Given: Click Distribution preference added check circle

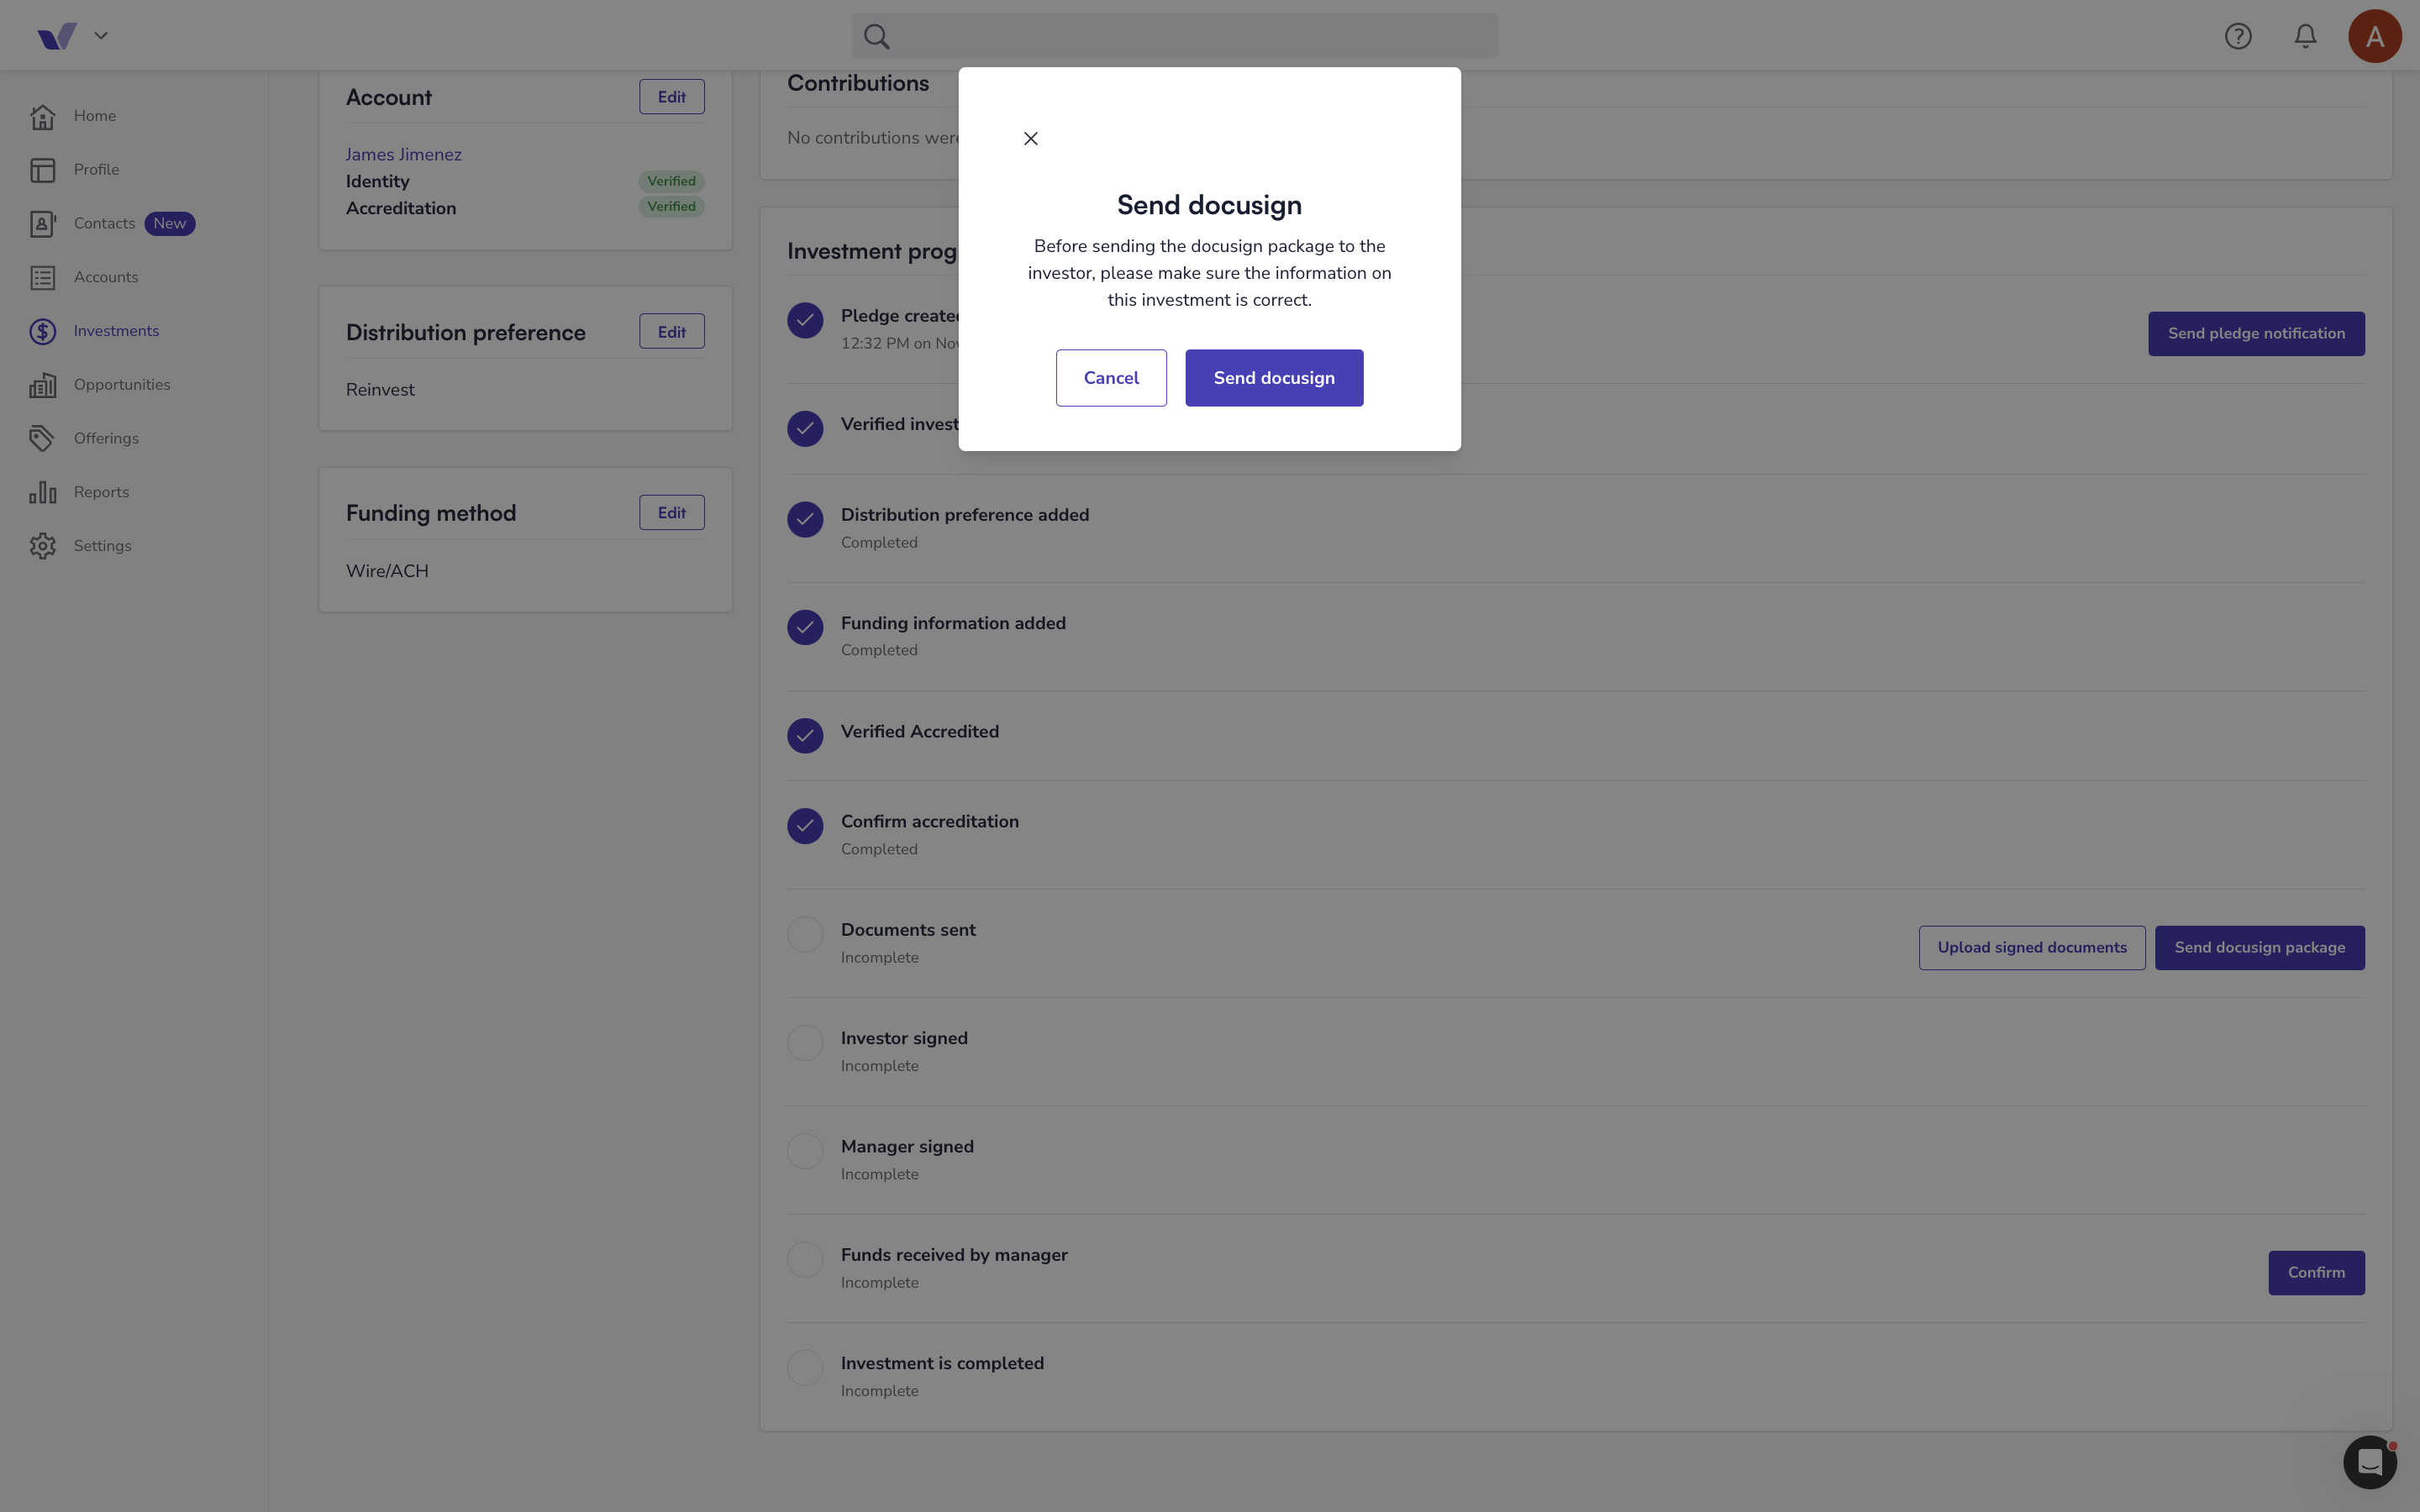Looking at the screenshot, I should point(805,519).
